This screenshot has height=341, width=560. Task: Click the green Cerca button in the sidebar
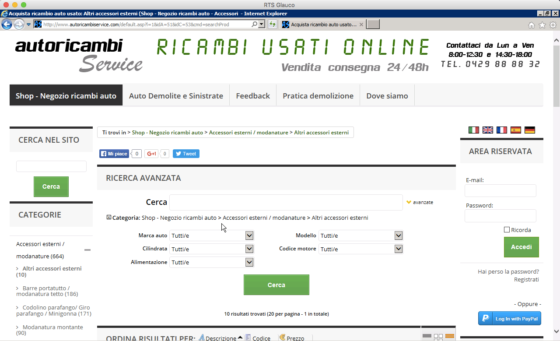(51, 186)
